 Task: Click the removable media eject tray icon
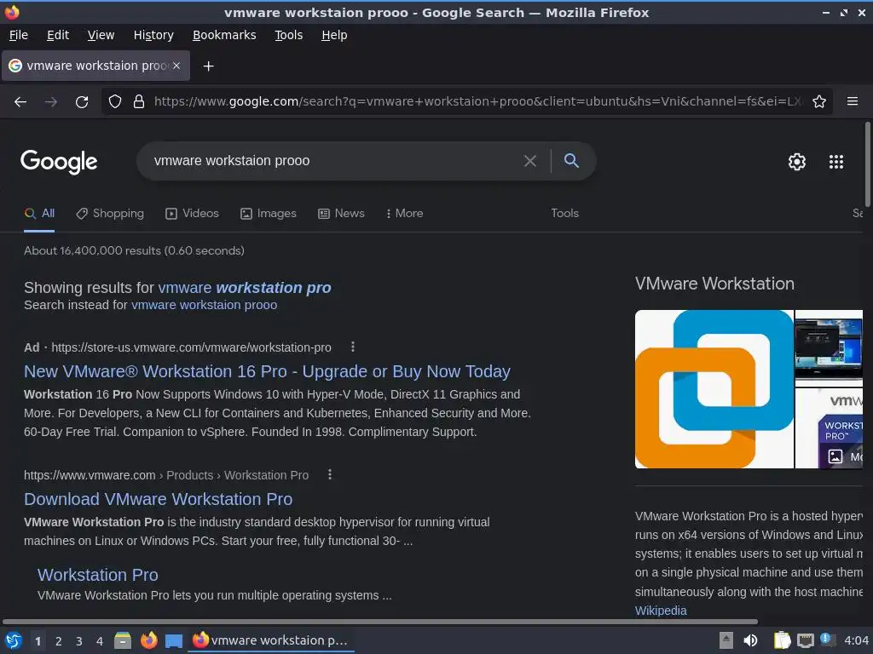[726, 640]
